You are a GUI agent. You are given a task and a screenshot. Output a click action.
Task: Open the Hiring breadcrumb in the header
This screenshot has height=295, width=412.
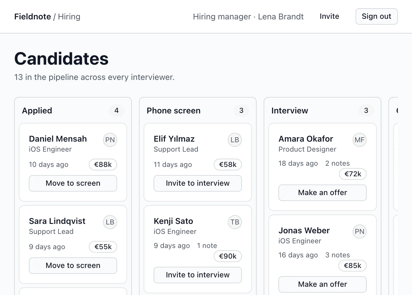pos(69,16)
